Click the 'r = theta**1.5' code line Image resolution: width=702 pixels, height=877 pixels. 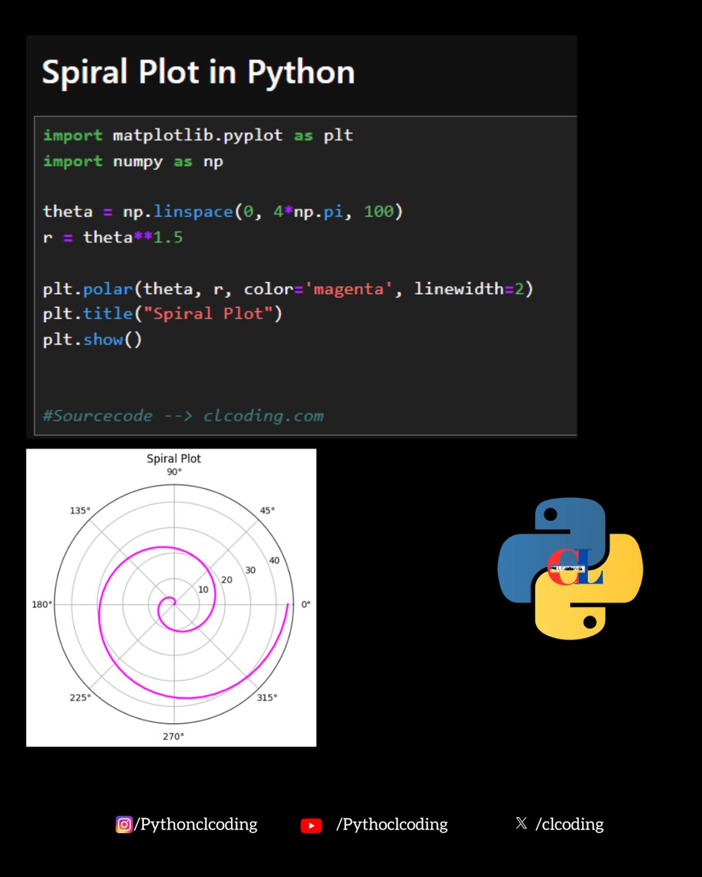[113, 237]
